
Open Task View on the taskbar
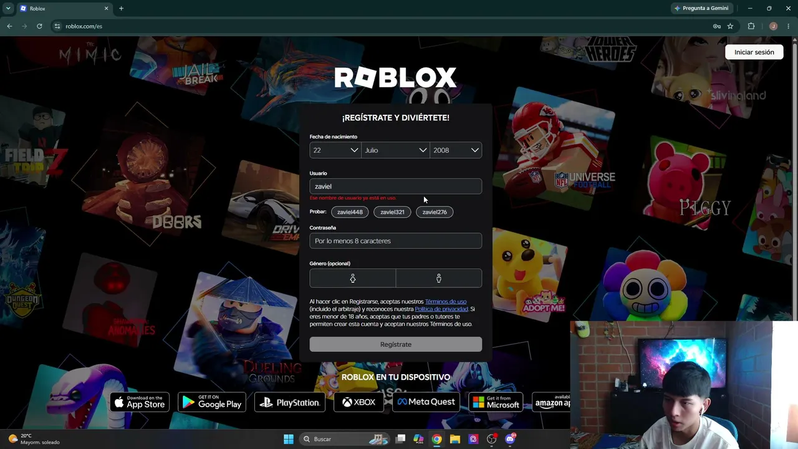[x=401, y=439]
